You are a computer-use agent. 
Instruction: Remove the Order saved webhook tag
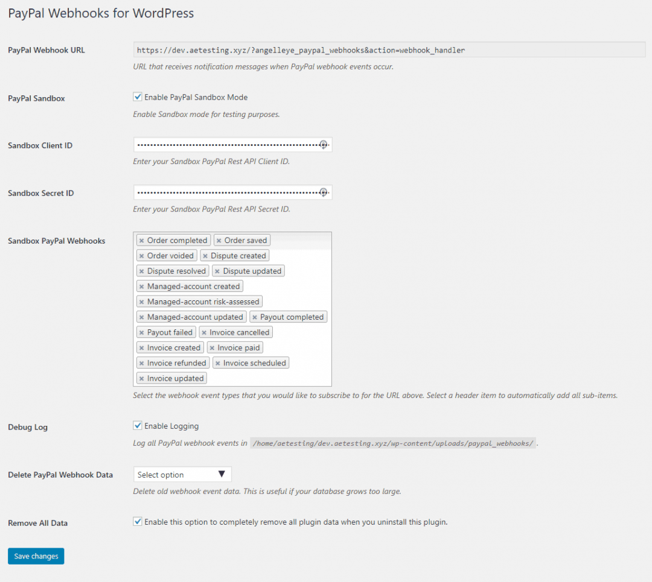219,239
